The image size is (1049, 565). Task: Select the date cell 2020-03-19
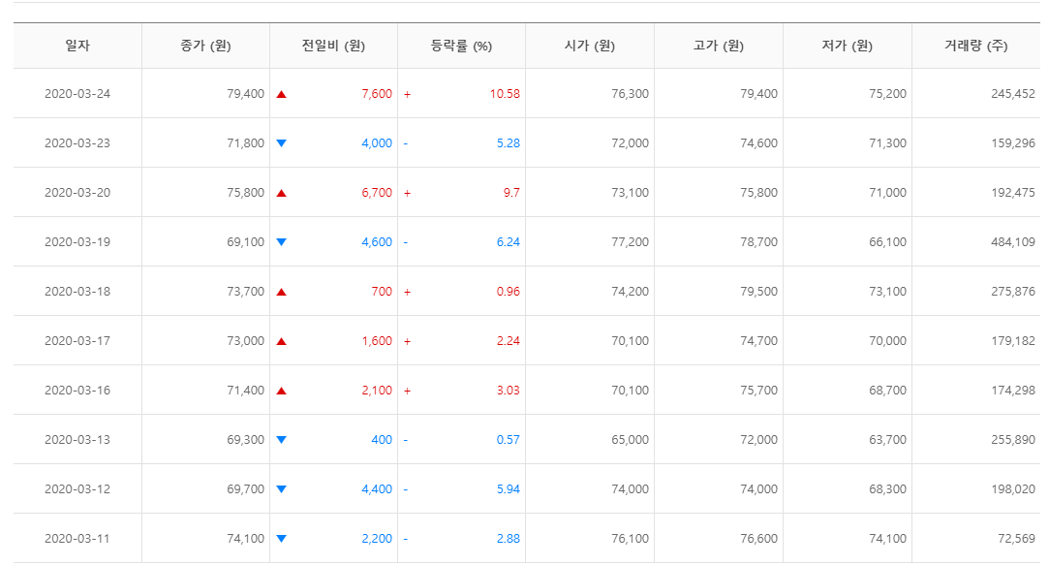[77, 242]
